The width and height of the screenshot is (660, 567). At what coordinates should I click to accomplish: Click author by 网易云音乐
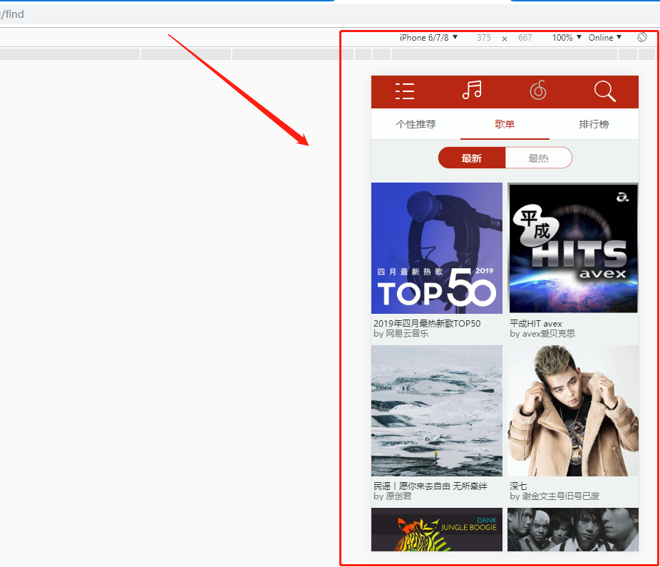coord(401,334)
